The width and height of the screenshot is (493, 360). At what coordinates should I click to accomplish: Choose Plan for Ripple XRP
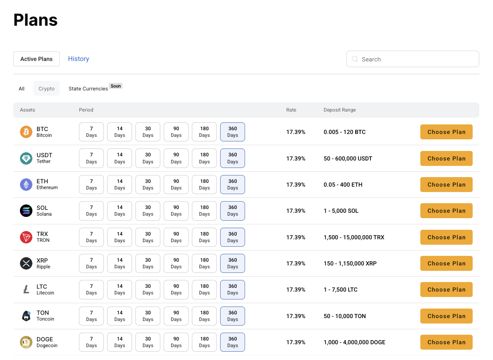446,263
